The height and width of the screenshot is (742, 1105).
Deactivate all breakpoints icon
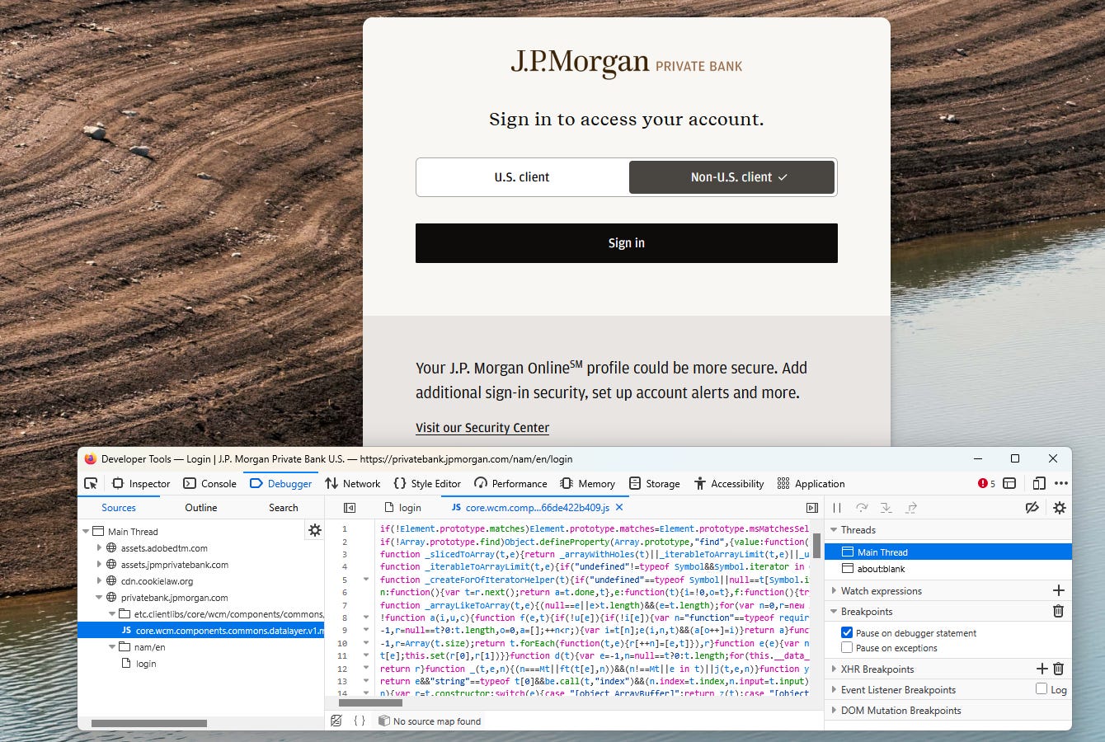pyautogui.click(x=1032, y=508)
